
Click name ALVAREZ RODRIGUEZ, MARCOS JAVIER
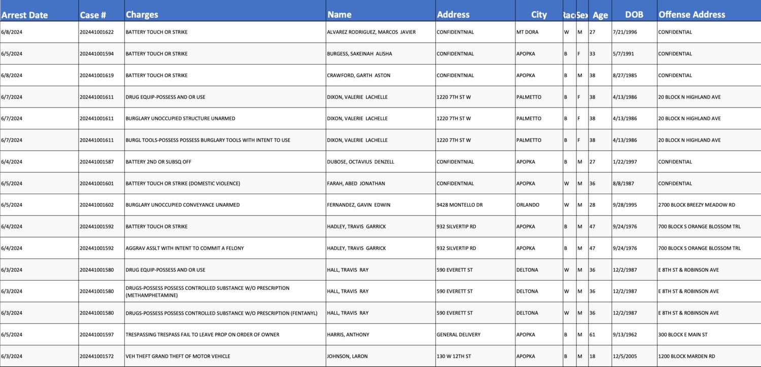[x=371, y=32]
